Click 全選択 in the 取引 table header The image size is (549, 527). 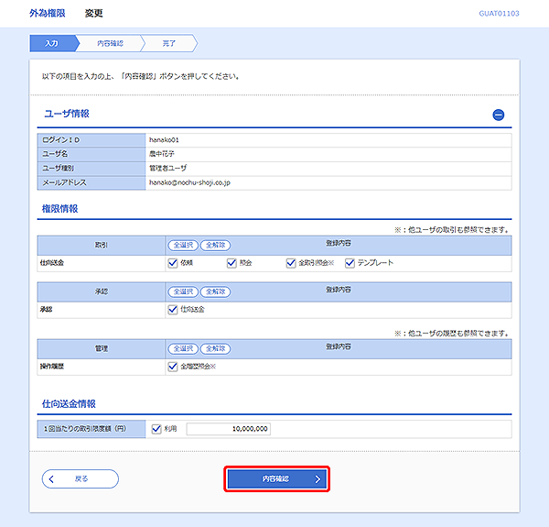click(183, 245)
